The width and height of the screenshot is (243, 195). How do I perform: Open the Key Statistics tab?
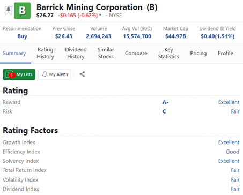click(x=168, y=53)
